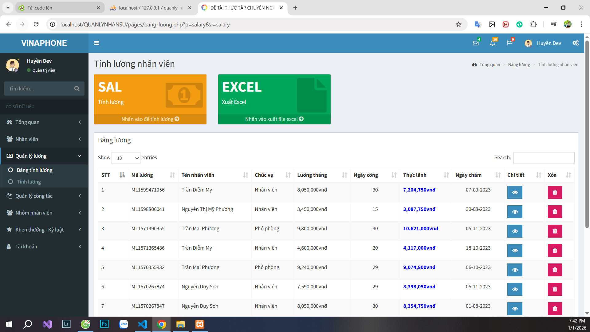The image size is (590, 332).
Task: Sort table by Mã lương column
Action: [x=153, y=175]
